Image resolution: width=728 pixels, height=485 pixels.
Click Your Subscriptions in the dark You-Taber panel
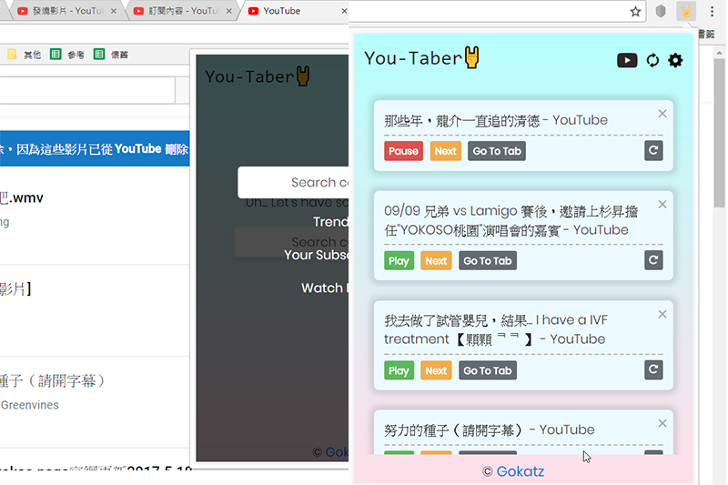point(316,255)
